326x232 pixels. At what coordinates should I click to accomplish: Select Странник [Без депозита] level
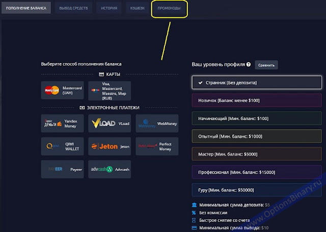(x=257, y=82)
